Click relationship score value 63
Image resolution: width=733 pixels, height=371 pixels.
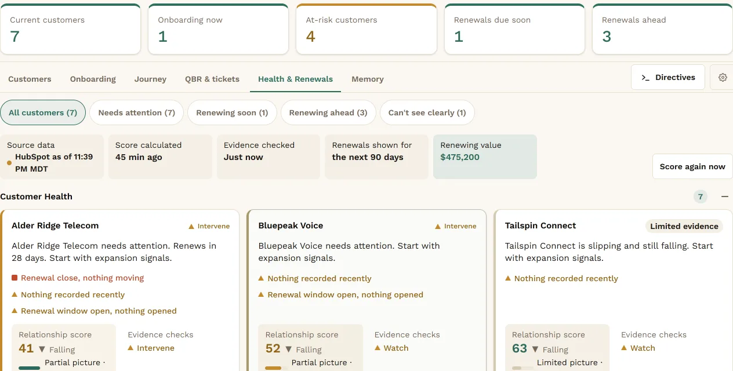point(520,348)
